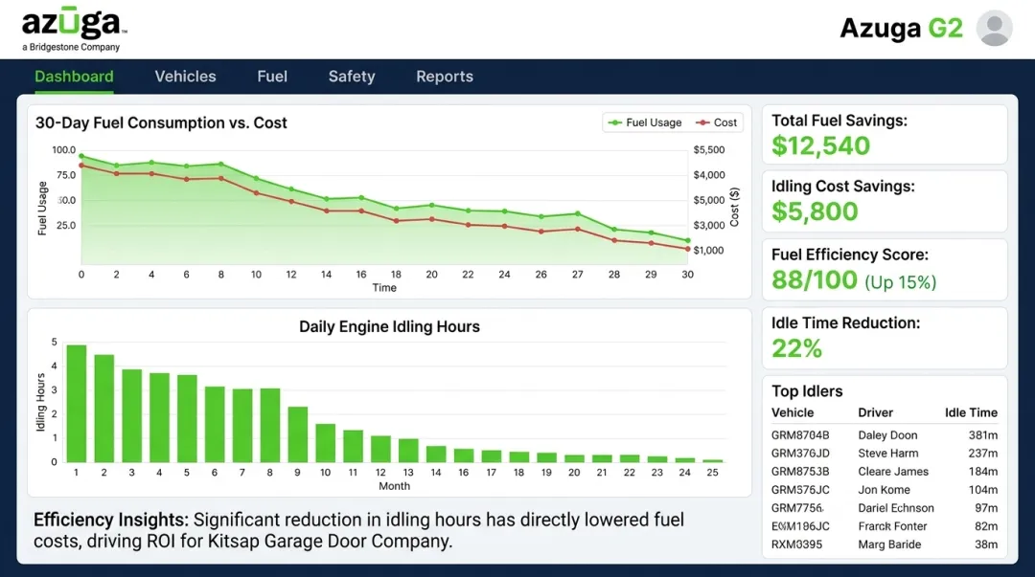Select the Idling Cost Savings $5,800 value
The image size is (1035, 577).
point(816,211)
